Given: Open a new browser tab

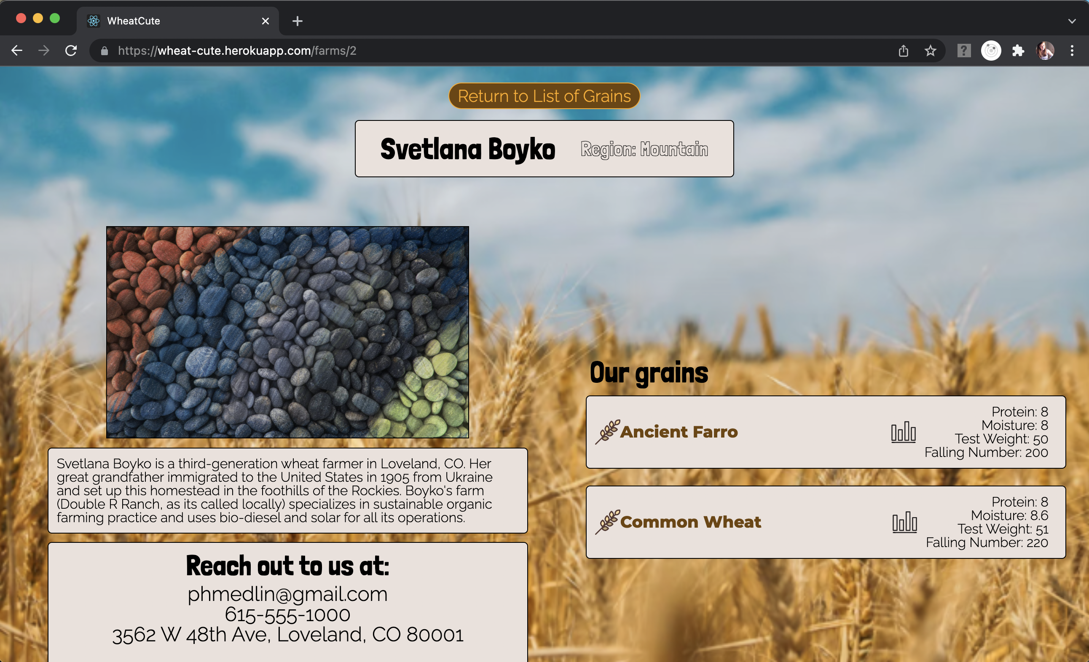Looking at the screenshot, I should pyautogui.click(x=298, y=21).
